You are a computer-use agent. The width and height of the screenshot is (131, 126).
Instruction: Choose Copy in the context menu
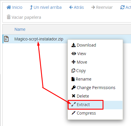click(79, 71)
